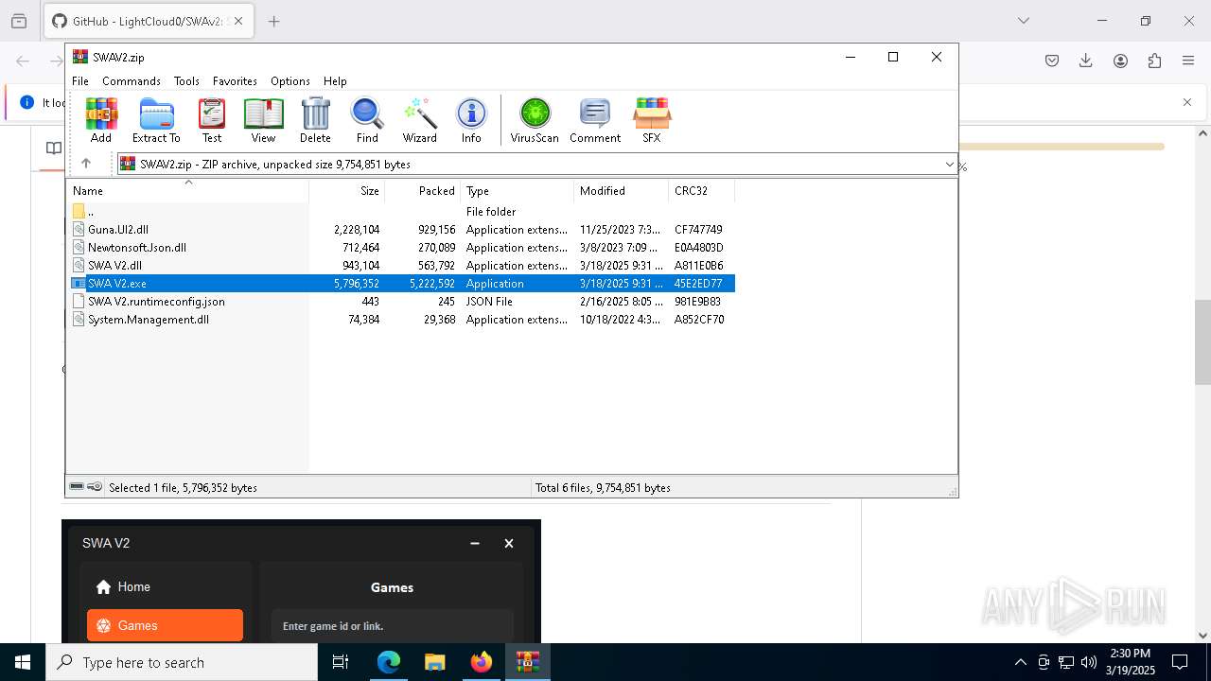Click the drive icon in WinRAR status bar
Image resolution: width=1211 pixels, height=681 pixels.
pos(77,487)
